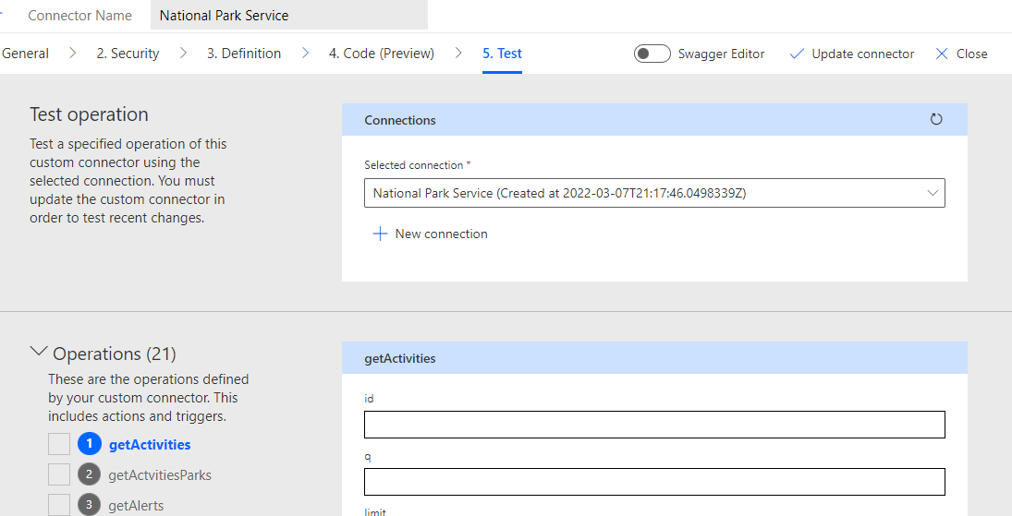Screen dimensions: 1012x516
Task: Go to the General step
Action: (25, 54)
